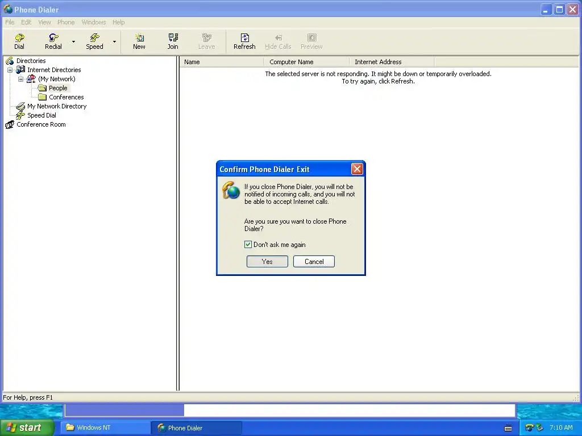Open the Help menu

[x=119, y=22]
